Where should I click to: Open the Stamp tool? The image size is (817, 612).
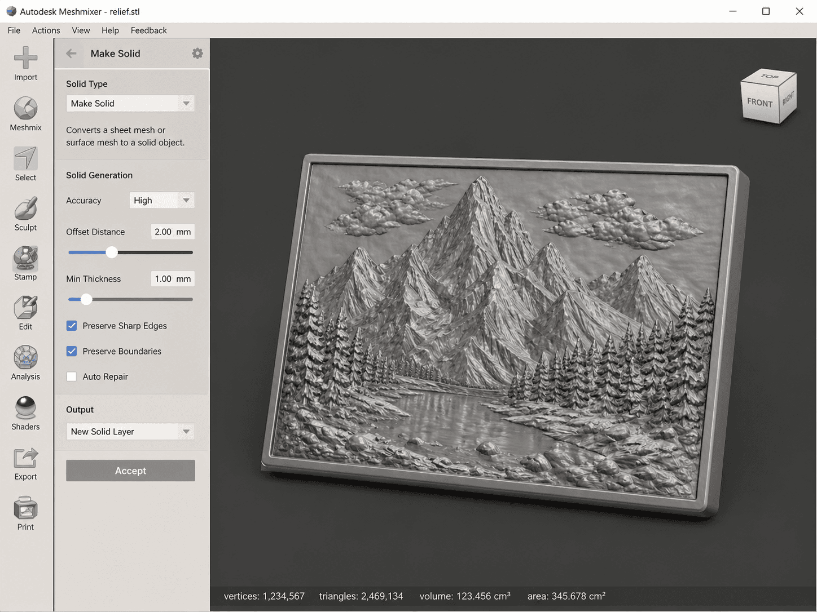25,259
